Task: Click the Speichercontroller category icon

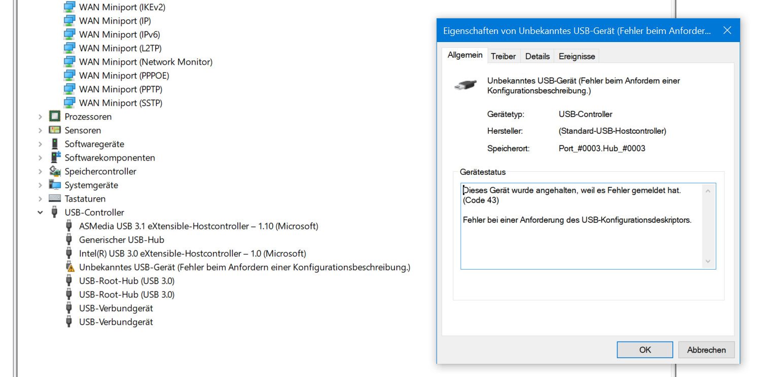Action: pyautogui.click(x=54, y=171)
